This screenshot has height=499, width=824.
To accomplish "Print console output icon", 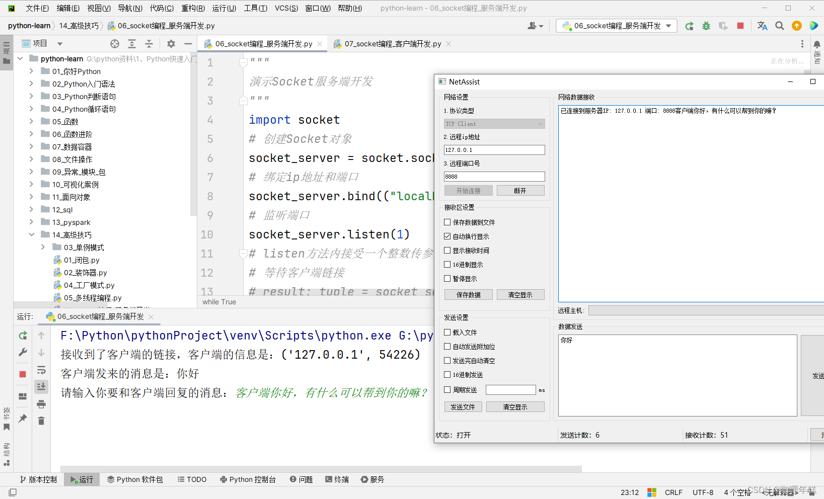I will tap(41, 404).
